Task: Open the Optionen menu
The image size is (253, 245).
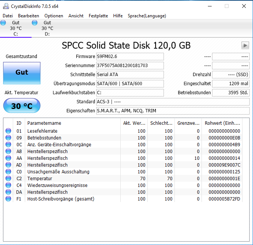Action: (x=54, y=16)
